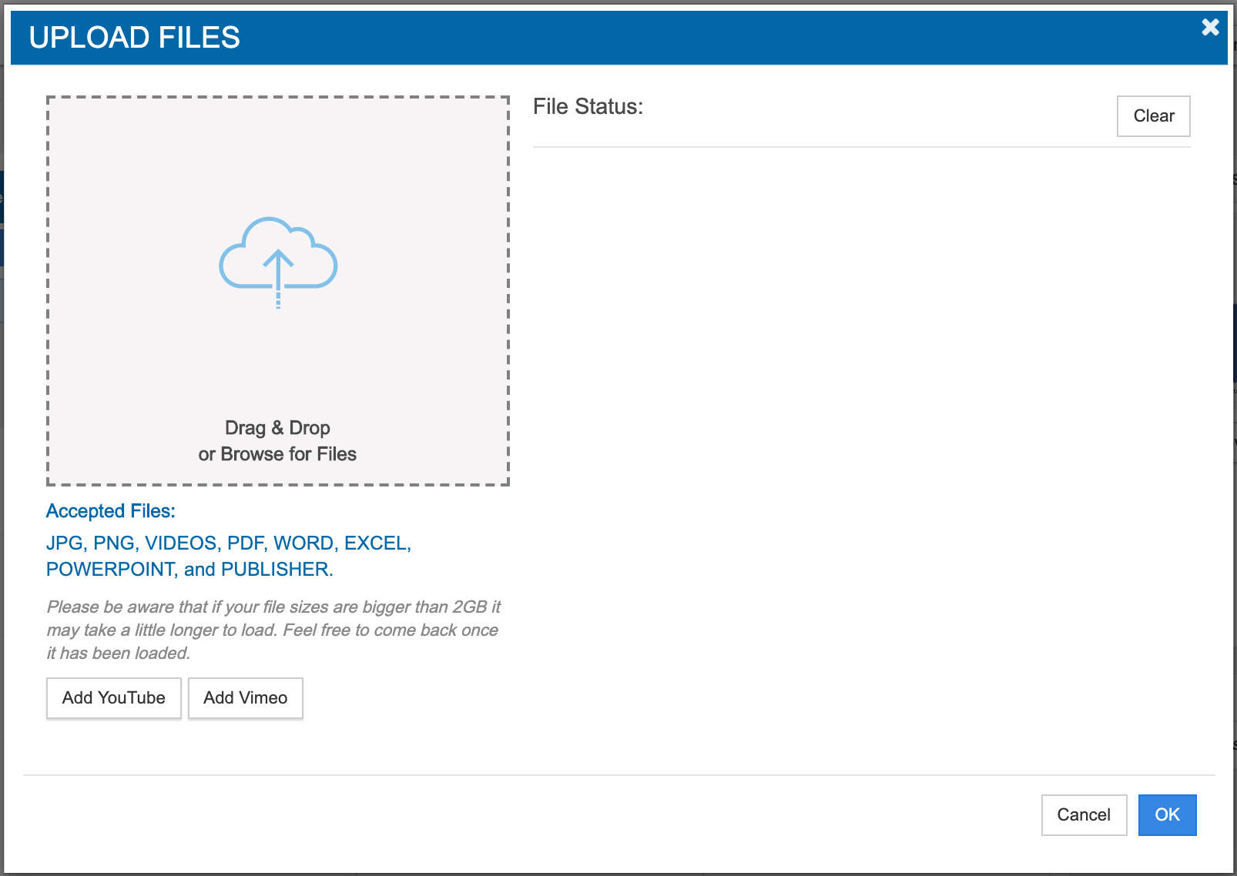Click the "Accepted Files:" heading
Viewport: 1237px width, 876px height.
coord(111,511)
